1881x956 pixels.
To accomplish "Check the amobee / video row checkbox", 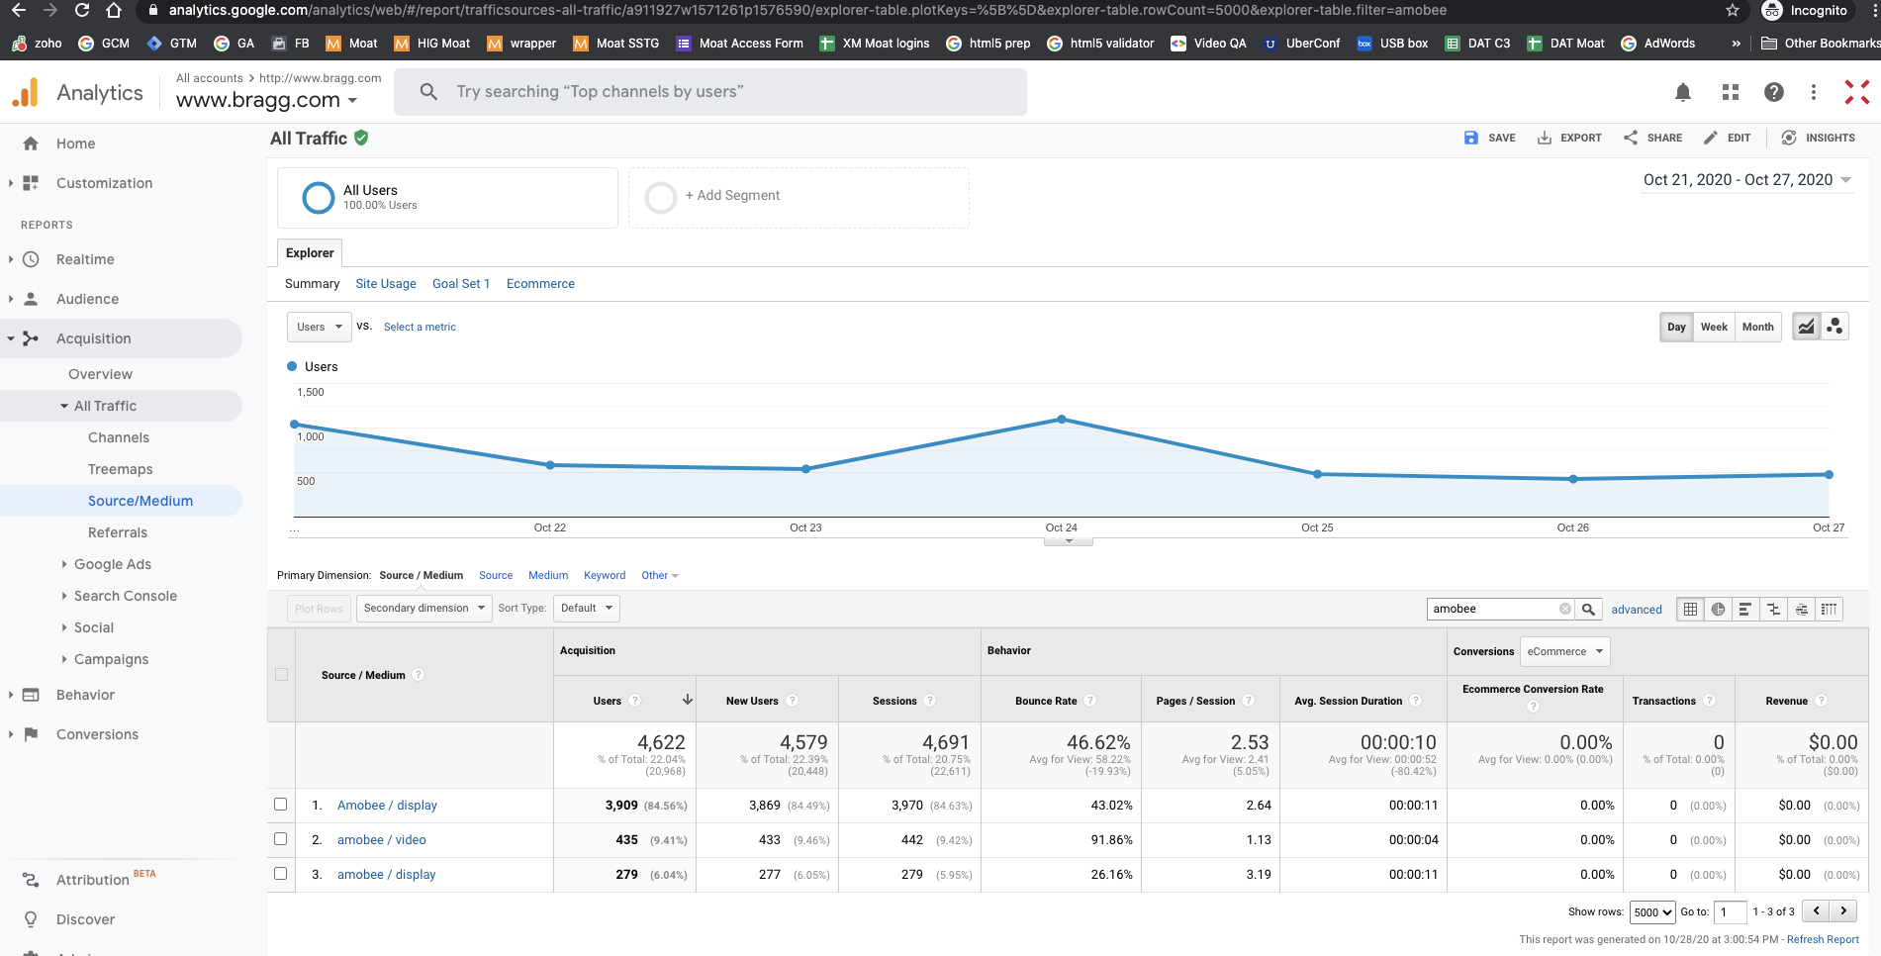I will click(x=281, y=839).
